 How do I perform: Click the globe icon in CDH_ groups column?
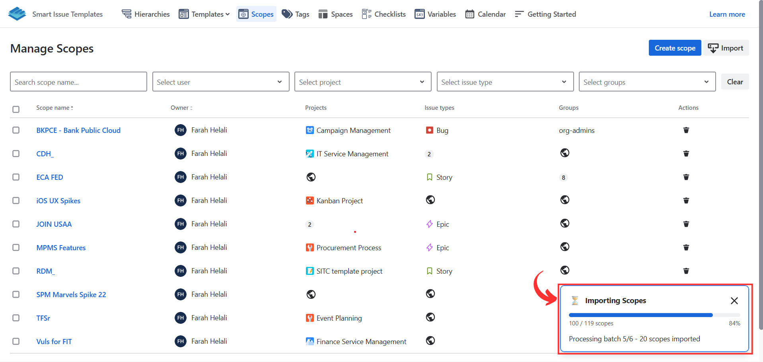pos(564,153)
